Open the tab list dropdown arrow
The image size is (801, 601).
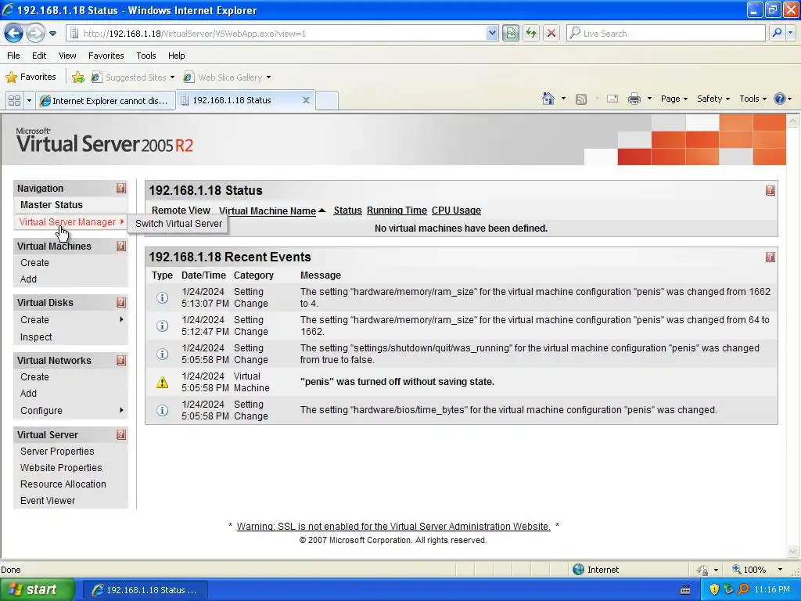pyautogui.click(x=29, y=101)
